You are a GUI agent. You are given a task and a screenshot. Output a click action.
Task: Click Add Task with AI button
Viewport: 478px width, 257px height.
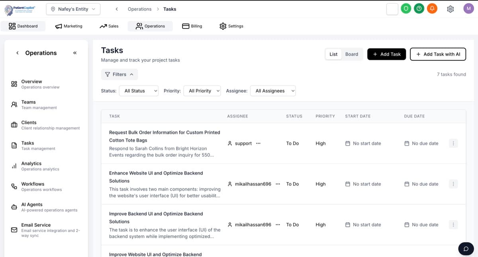point(438,54)
